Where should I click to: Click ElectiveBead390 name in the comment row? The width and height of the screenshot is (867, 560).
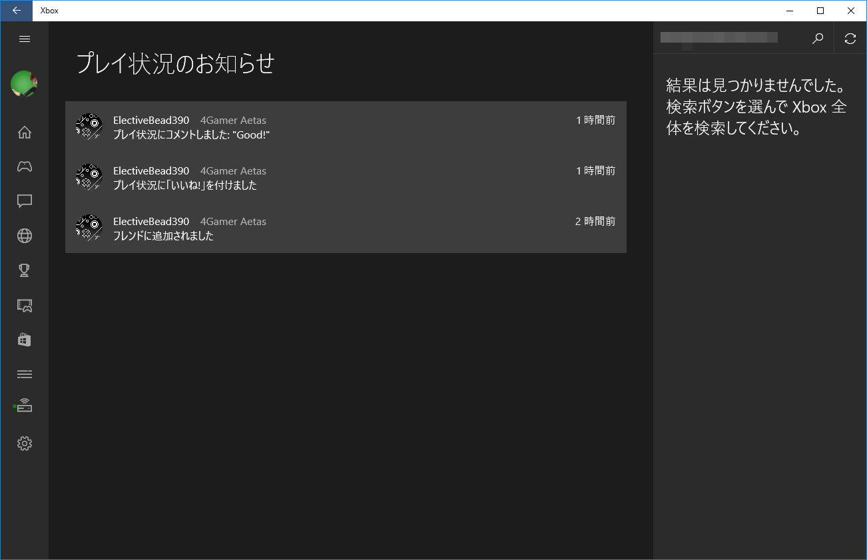coord(151,121)
